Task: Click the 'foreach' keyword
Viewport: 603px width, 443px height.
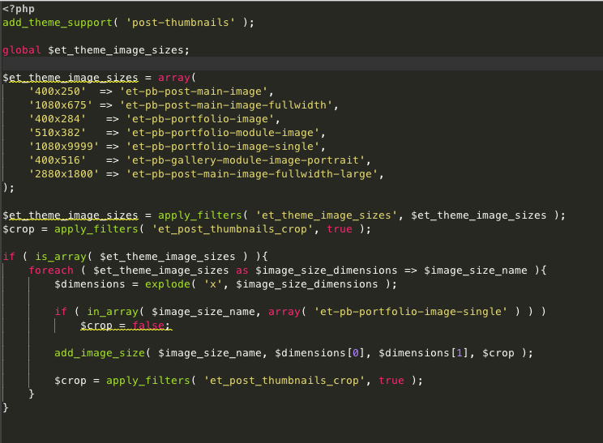Action: [x=50, y=270]
